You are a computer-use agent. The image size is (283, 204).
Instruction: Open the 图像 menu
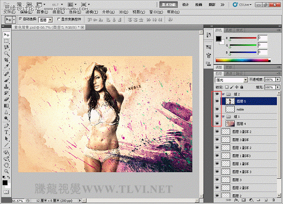click(42, 12)
